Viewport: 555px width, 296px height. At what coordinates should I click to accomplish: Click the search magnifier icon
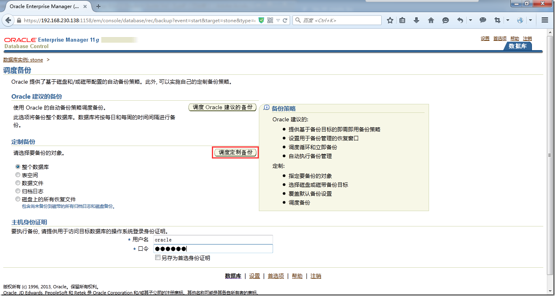pos(298,20)
